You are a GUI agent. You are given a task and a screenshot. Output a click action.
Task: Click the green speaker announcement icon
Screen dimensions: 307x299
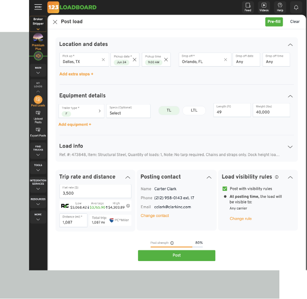point(38,56)
